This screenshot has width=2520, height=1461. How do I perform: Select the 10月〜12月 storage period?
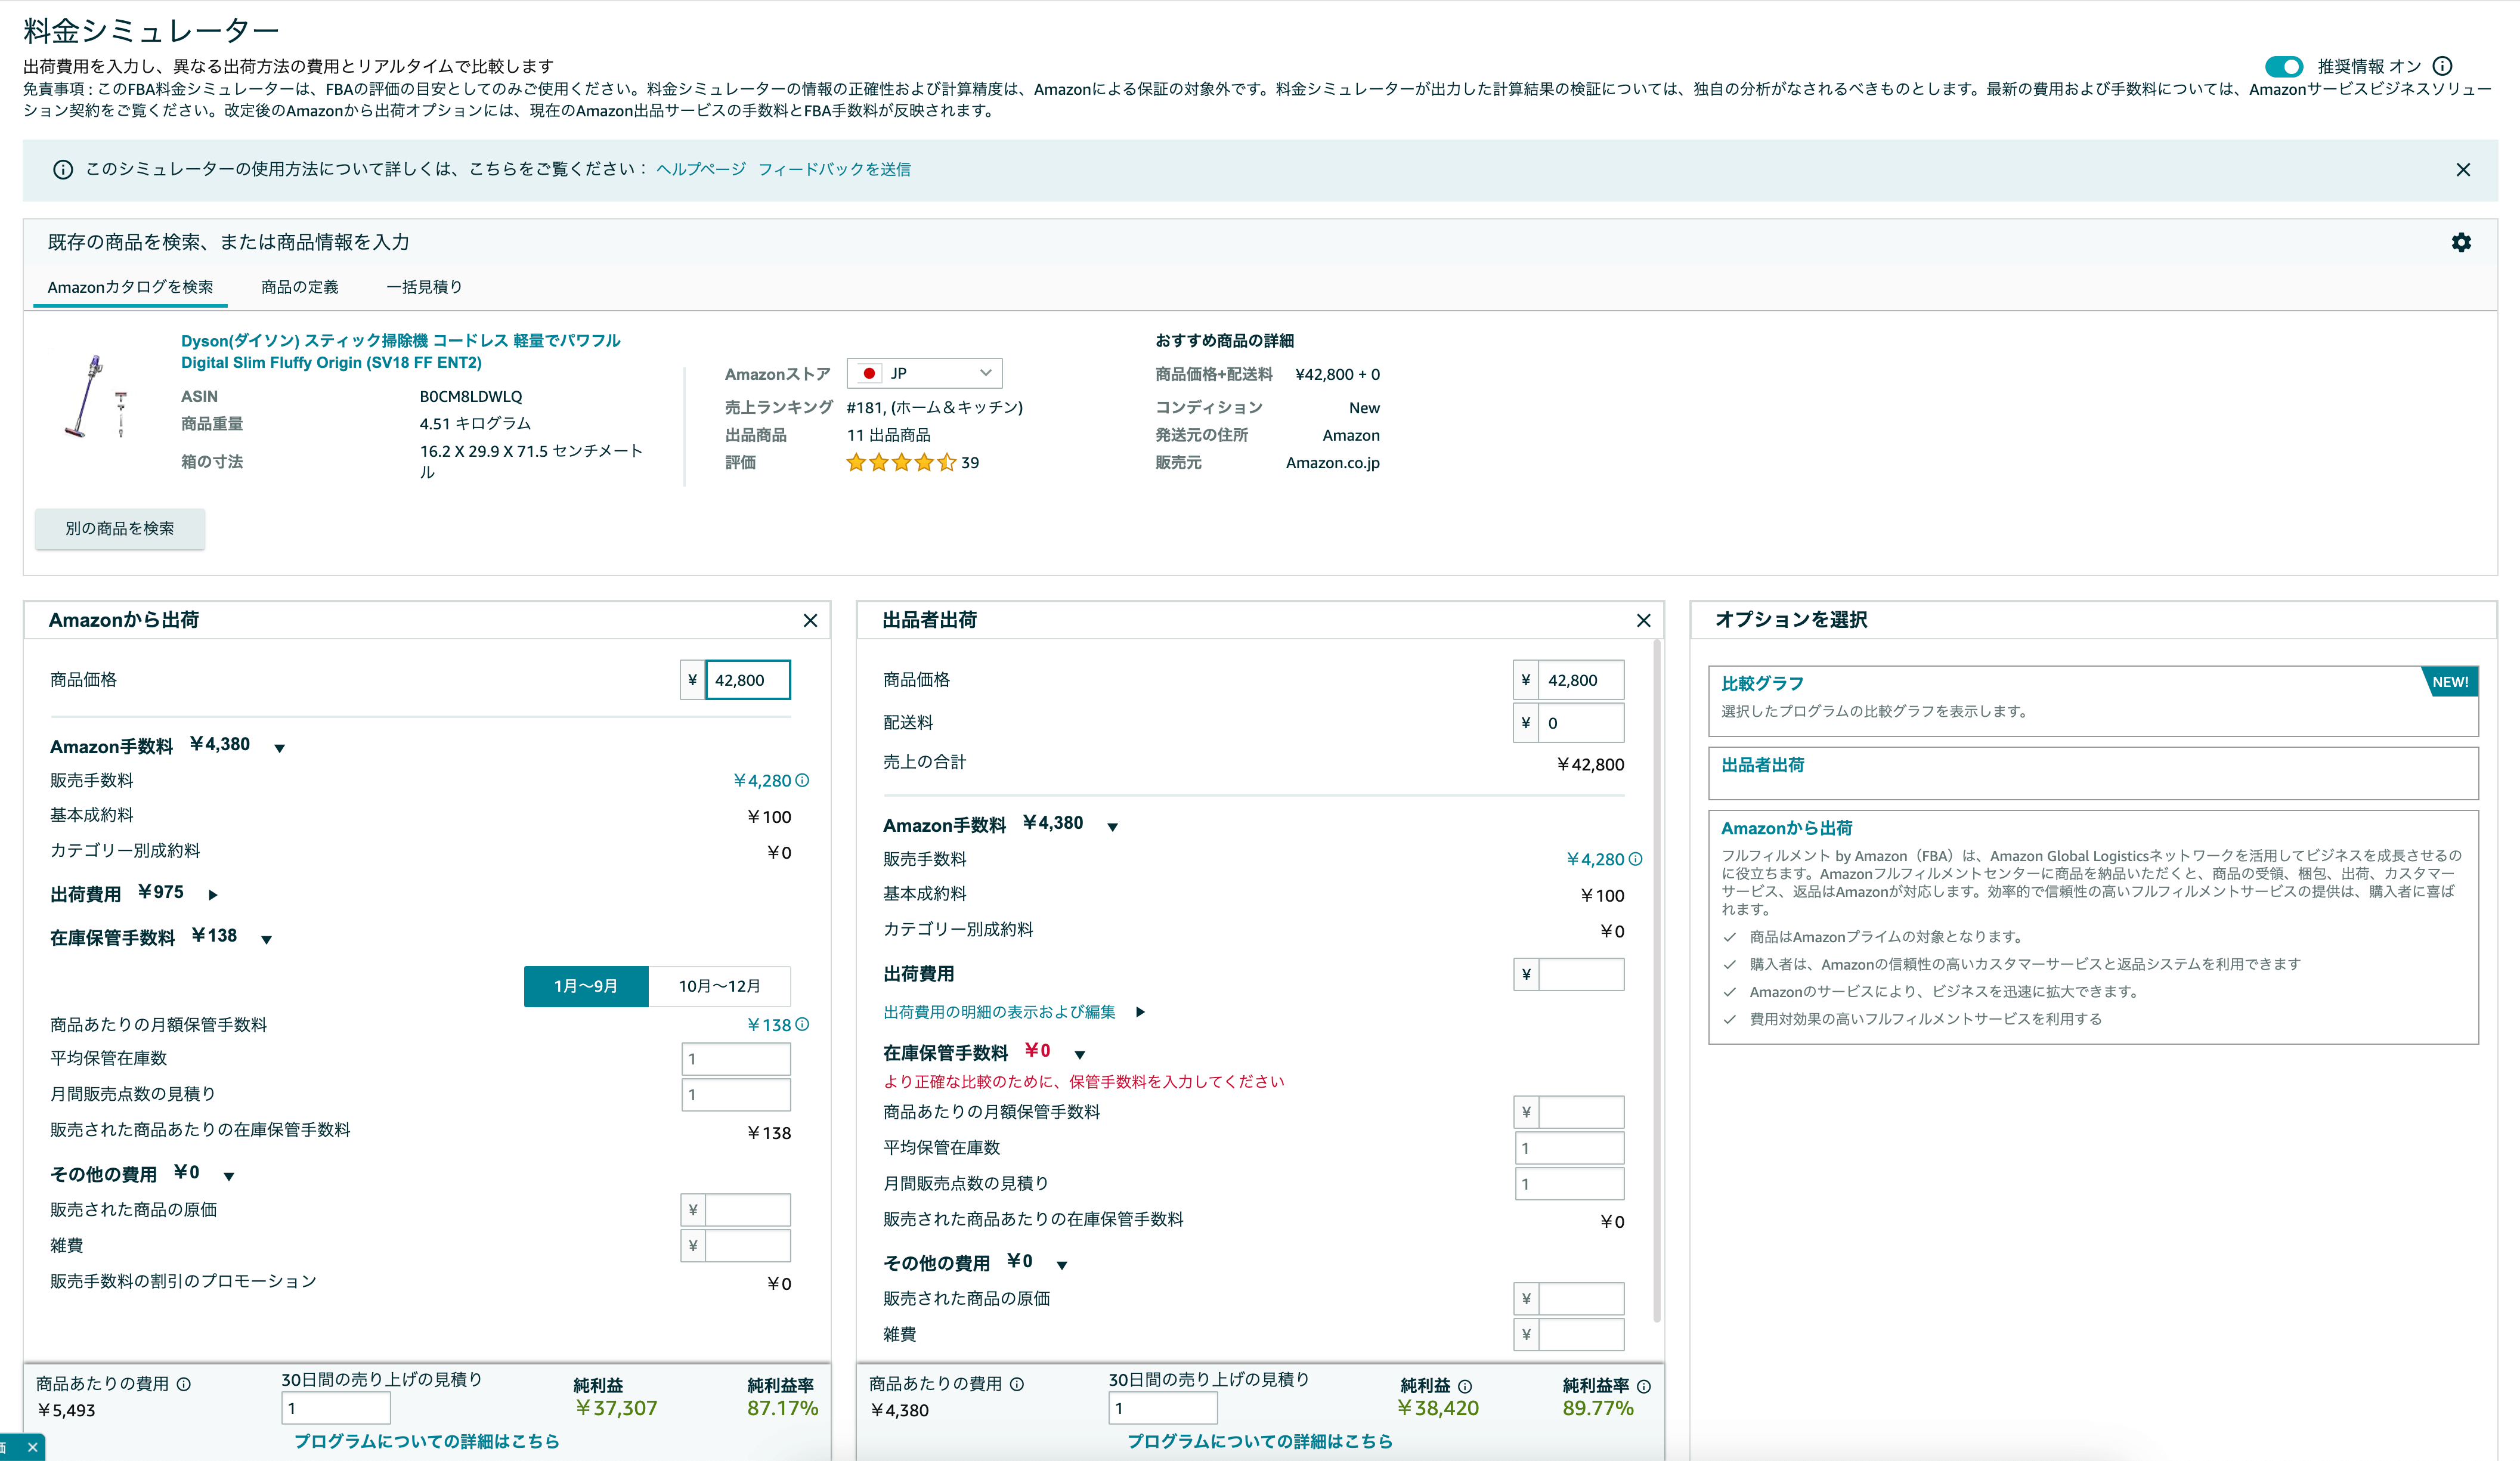coord(719,986)
